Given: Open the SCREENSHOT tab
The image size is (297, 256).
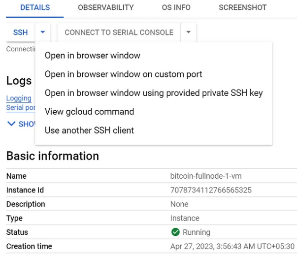Looking at the screenshot, I should point(243,7).
